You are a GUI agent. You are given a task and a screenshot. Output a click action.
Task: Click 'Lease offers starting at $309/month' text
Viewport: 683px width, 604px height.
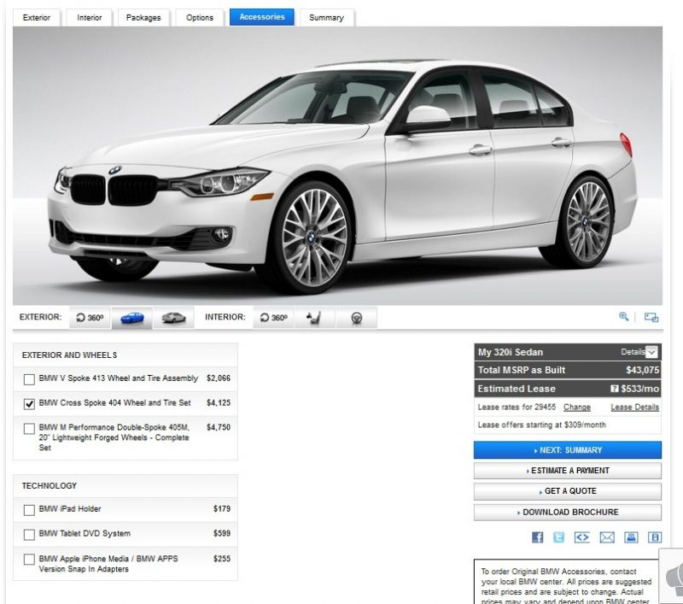click(x=541, y=425)
